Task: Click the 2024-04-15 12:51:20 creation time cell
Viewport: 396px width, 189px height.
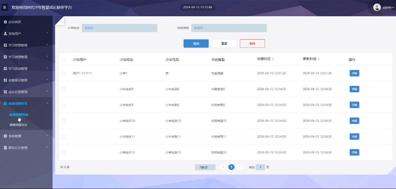Action: point(271,73)
